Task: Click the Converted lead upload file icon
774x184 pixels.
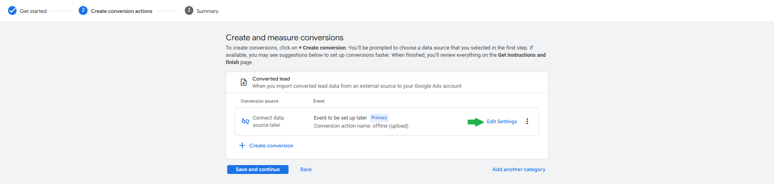Action: [x=244, y=82]
